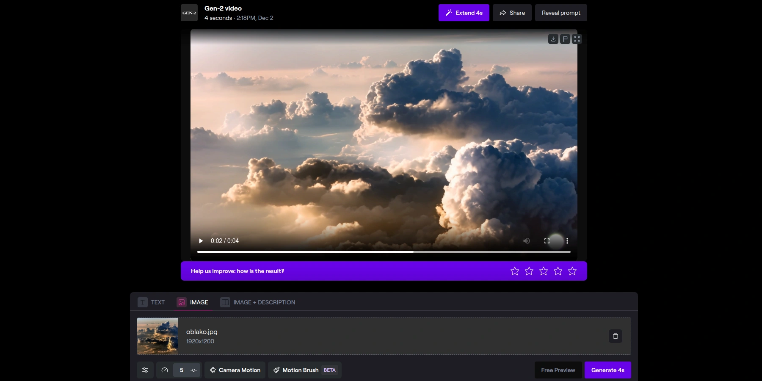
Task: Adjust the motion value 5 control
Action: 182,370
